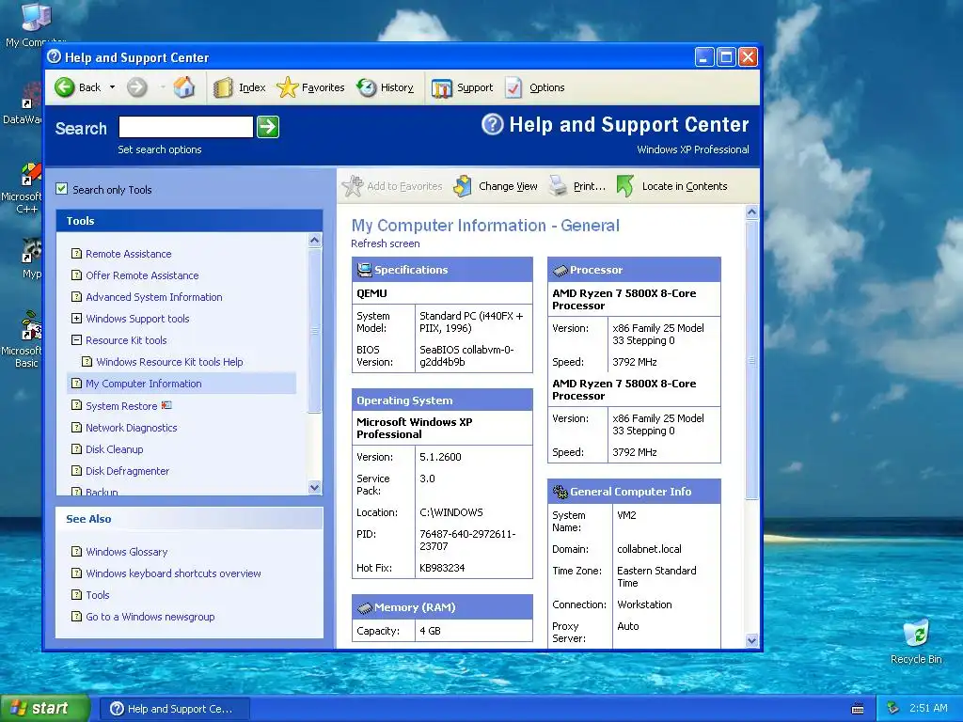Viewport: 963px width, 722px height.
Task: Click content pane scroll up arrow
Action: [751, 212]
